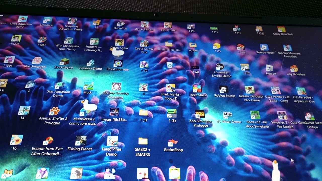Viewport: 322px width, 181px height.
Task: Open the shortcut labeled 1 (27)
Action: click(x=16, y=38)
